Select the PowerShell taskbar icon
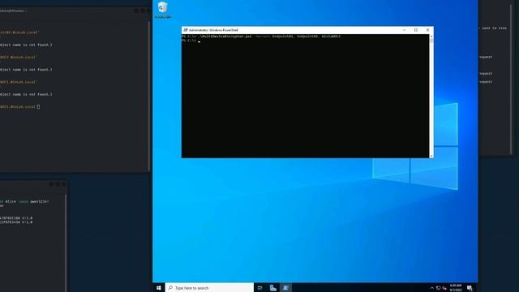Screen dimensions: 519x292 pyautogui.click(x=285, y=288)
